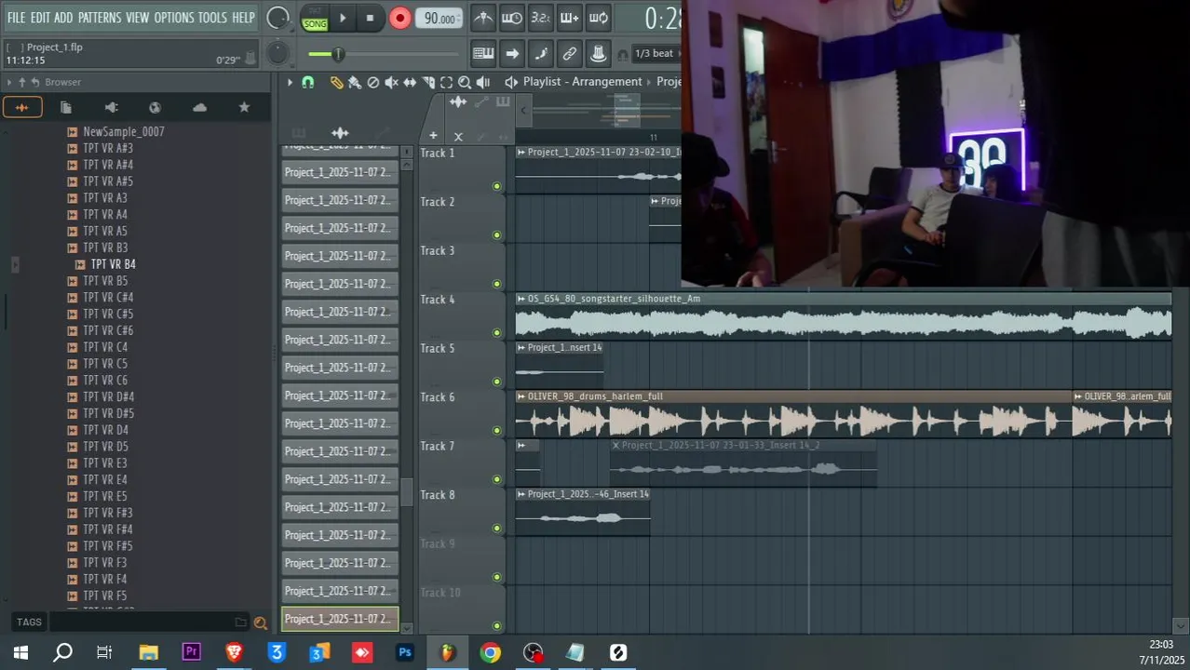Viewport: 1190px width, 670px height.
Task: Open browser starred favorites tab
Action: (244, 107)
